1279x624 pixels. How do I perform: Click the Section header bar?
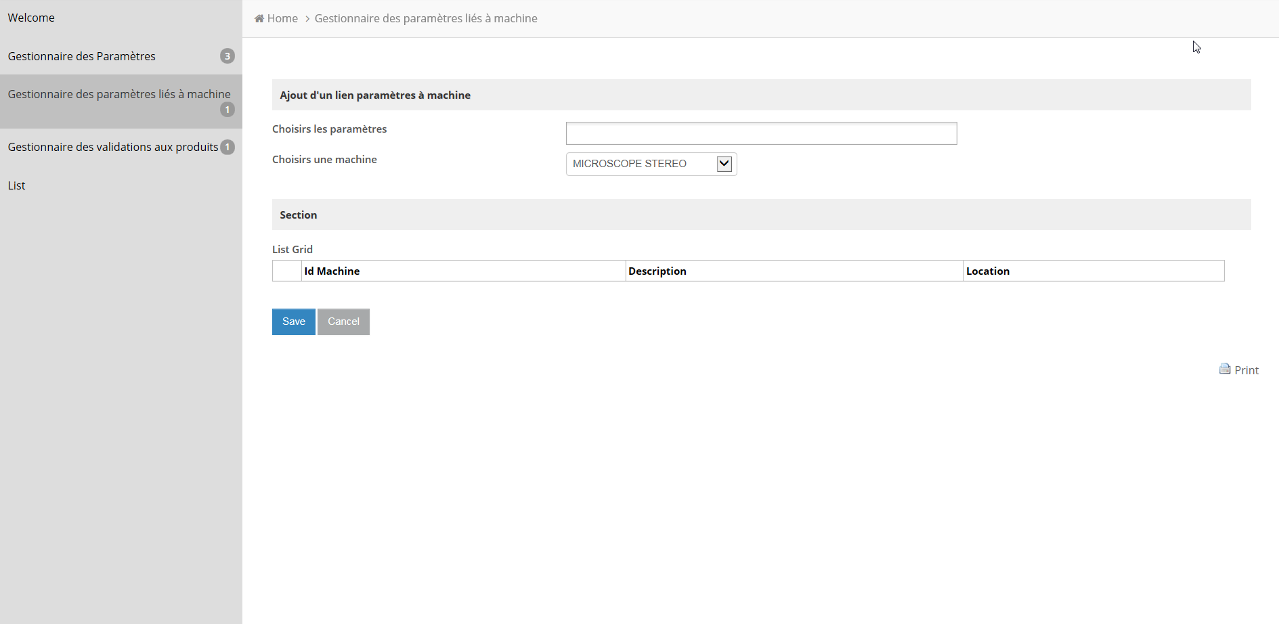click(761, 215)
